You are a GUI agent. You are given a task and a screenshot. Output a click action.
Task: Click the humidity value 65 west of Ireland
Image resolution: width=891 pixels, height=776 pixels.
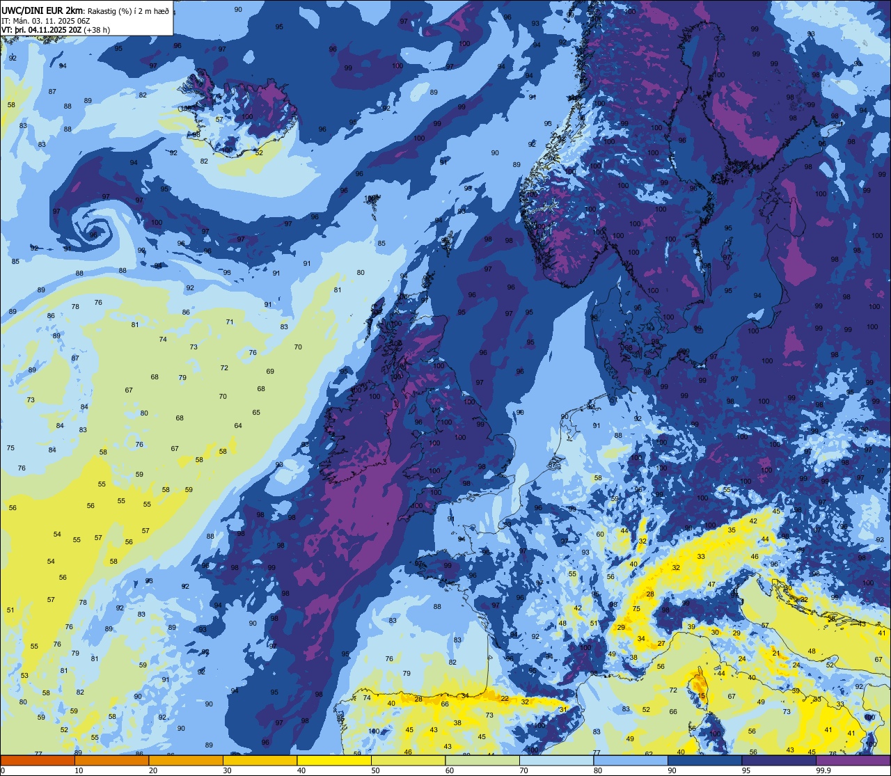[x=256, y=412]
